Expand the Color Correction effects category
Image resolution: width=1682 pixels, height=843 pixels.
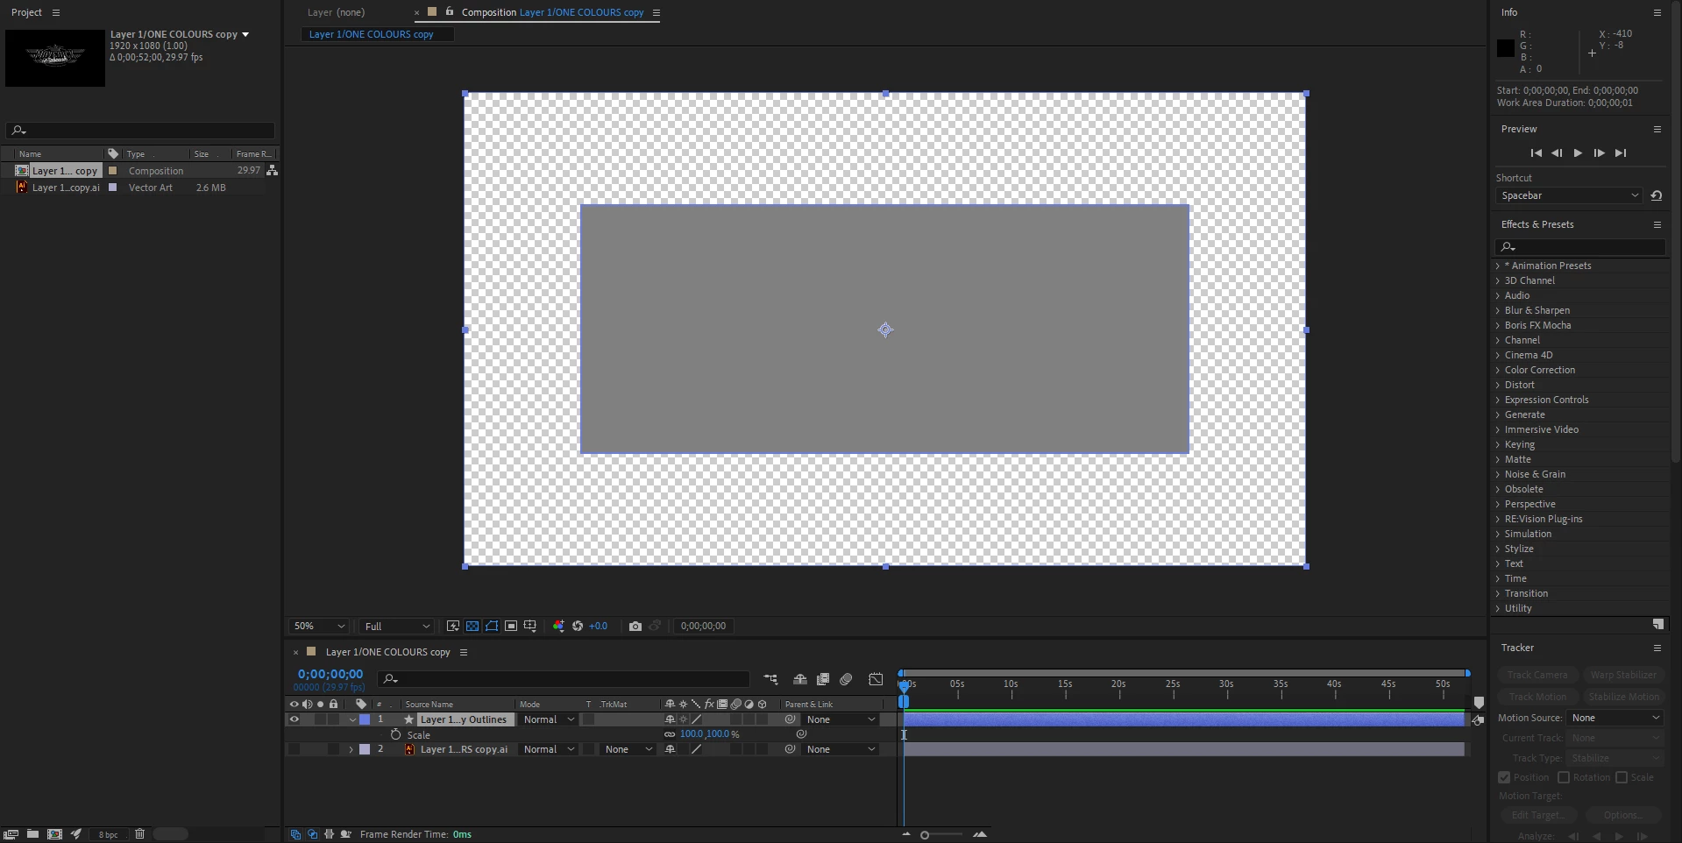(x=1498, y=370)
